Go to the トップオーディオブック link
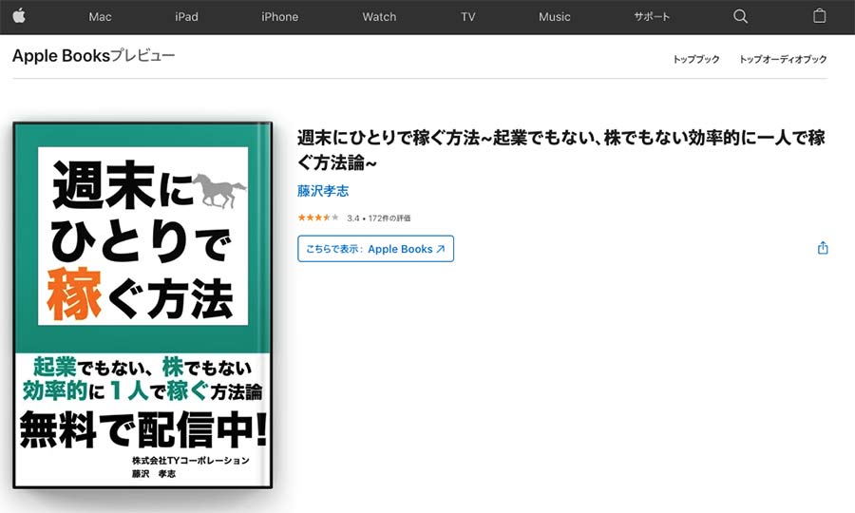855x513 pixels. (x=783, y=59)
